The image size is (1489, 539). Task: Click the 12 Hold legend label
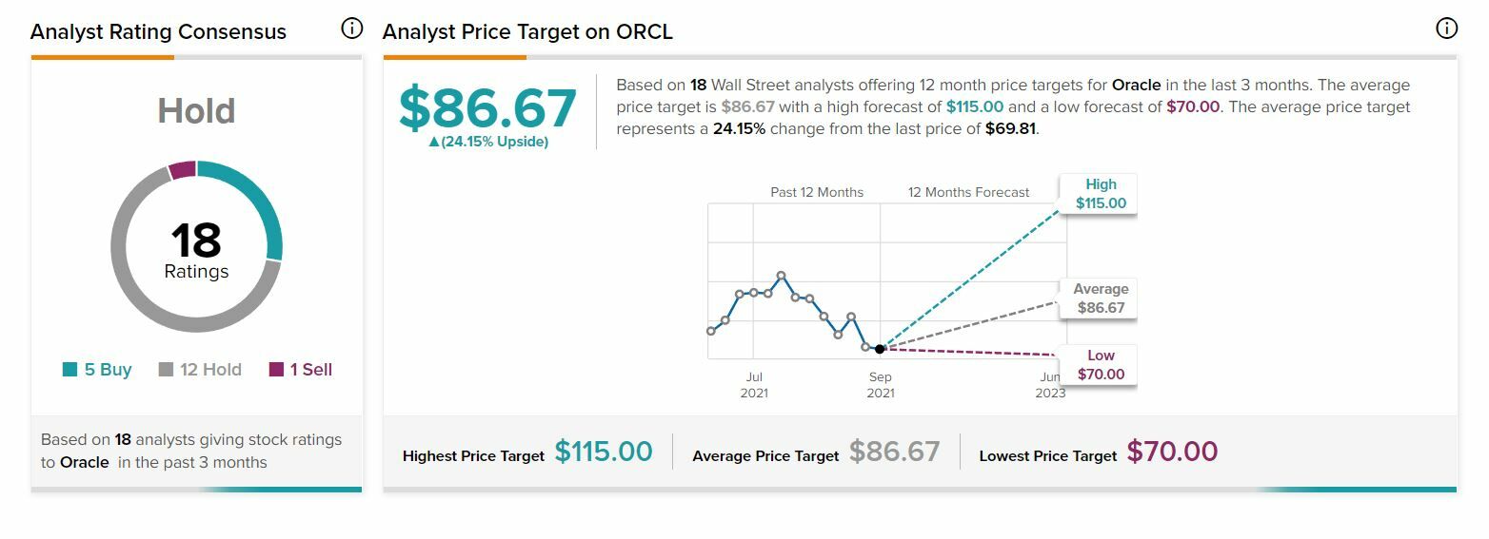click(210, 370)
